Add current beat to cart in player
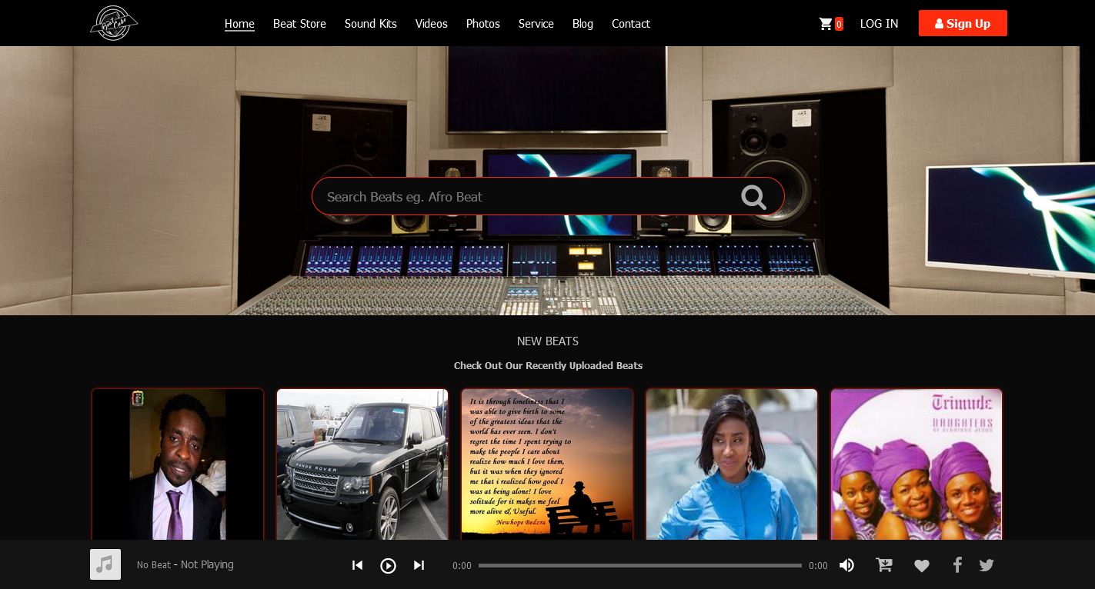 click(x=884, y=565)
